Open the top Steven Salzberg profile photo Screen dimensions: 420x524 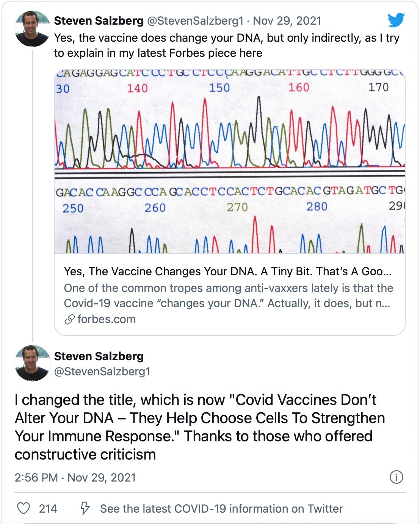(32, 28)
